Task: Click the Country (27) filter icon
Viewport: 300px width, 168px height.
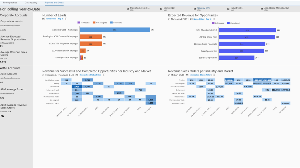Action: coord(195,9)
